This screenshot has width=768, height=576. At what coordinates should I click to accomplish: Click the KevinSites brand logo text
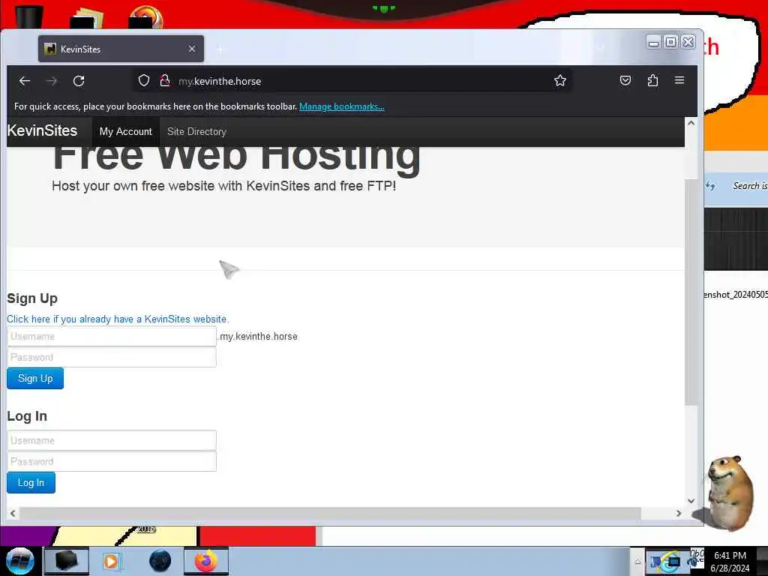pos(42,130)
